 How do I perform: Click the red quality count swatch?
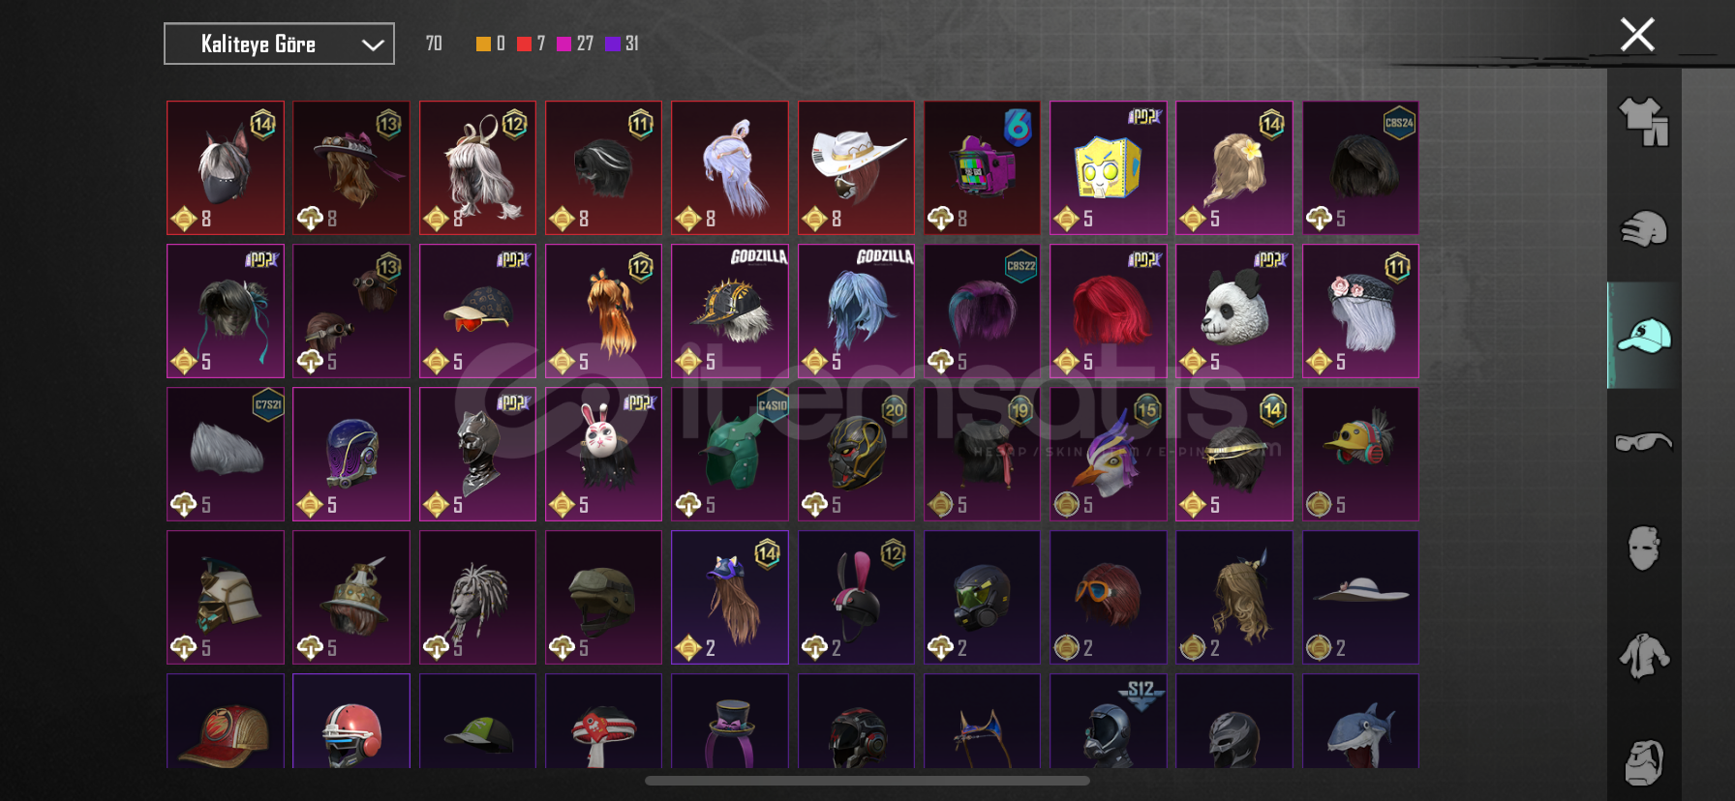pos(524,44)
